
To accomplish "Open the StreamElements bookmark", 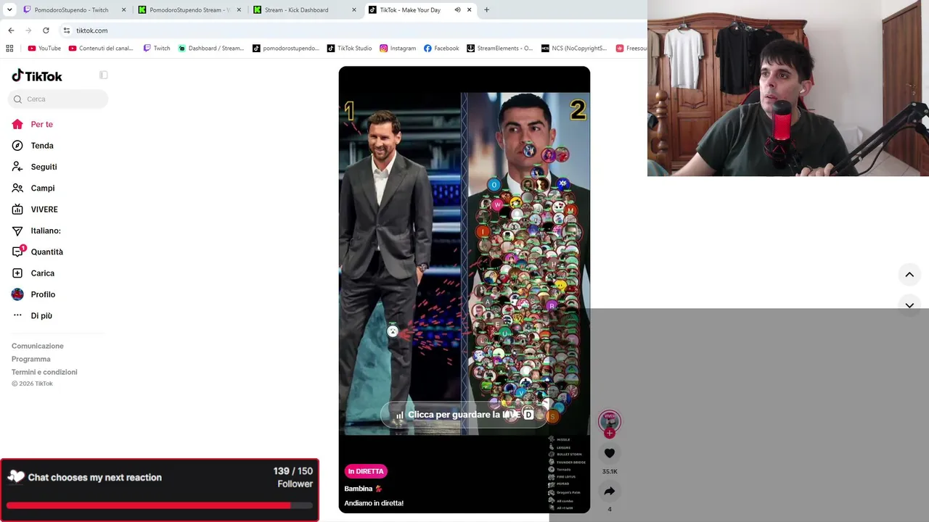I will (x=499, y=49).
